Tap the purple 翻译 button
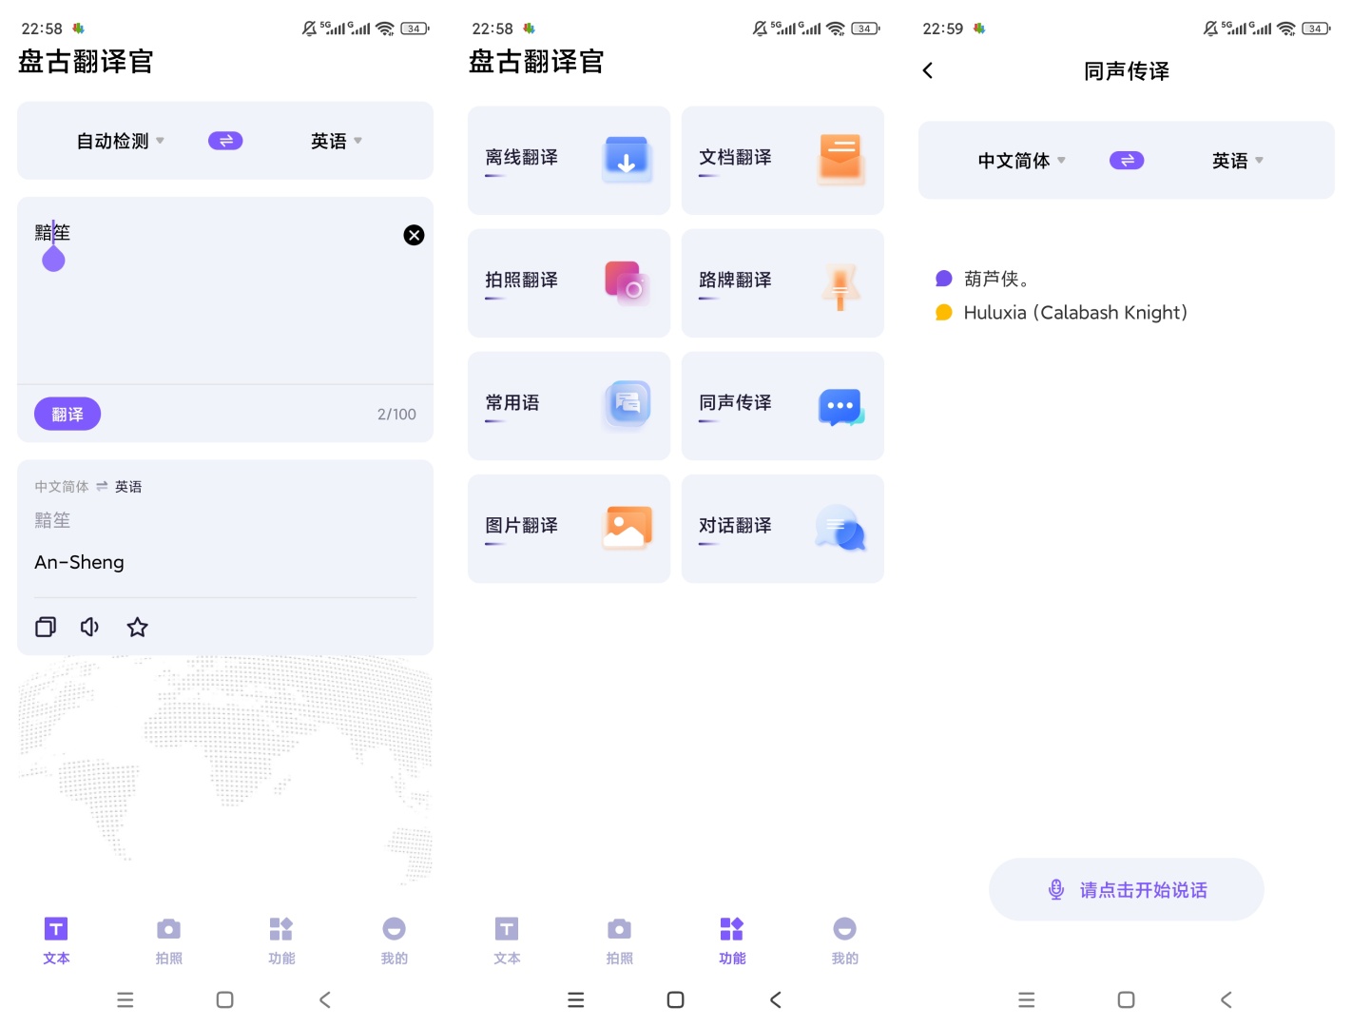This screenshot has width=1352, height=1027. point(68,414)
